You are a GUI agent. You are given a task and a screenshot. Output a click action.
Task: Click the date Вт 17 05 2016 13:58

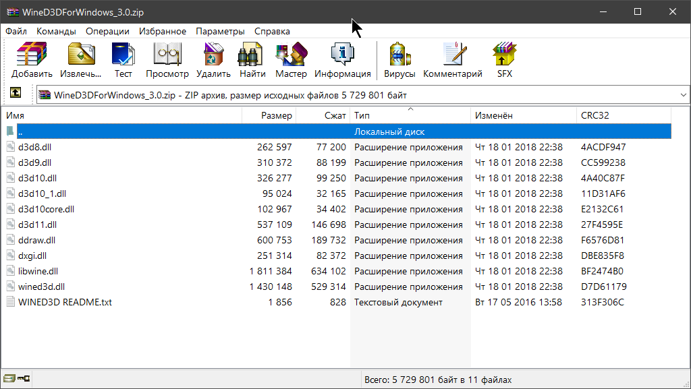(519, 302)
